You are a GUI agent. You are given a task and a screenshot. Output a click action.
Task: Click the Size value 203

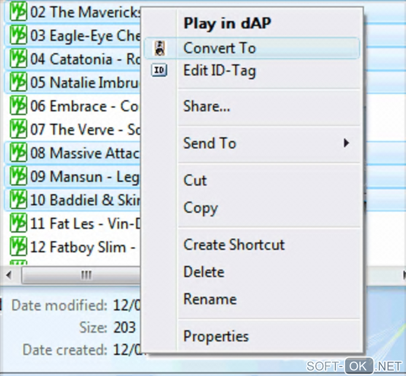(x=124, y=327)
